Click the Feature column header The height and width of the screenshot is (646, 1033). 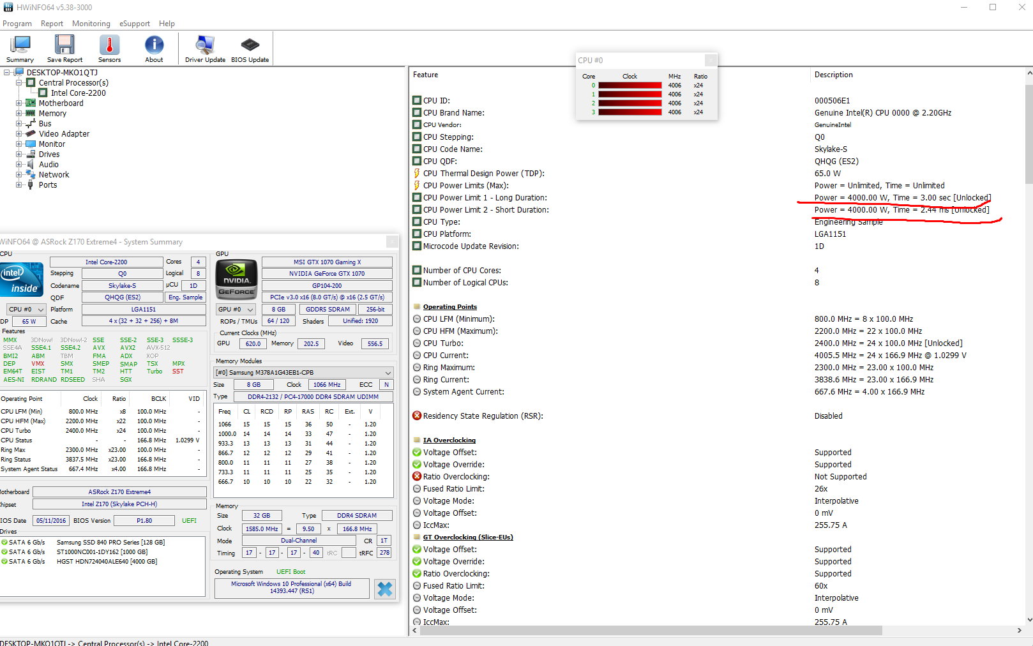pyautogui.click(x=426, y=75)
